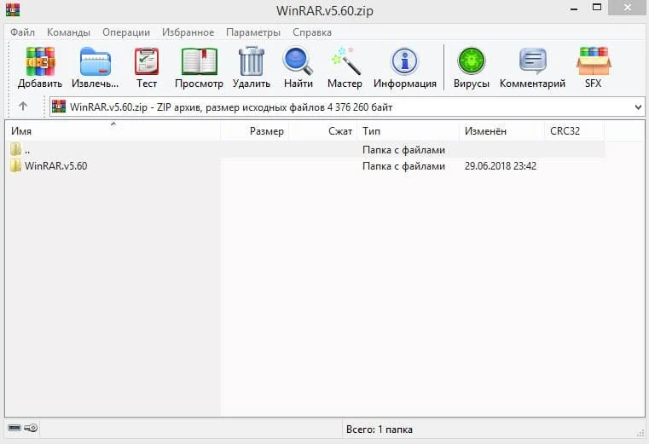Click "Папка с файлами" in the ".." row
The height and width of the screenshot is (444, 649).
(x=403, y=150)
